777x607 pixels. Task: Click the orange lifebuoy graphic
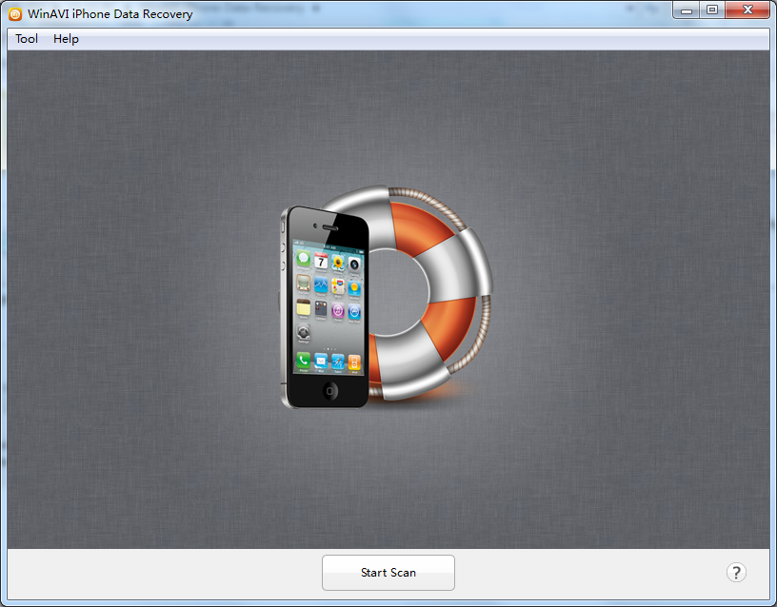(430, 293)
